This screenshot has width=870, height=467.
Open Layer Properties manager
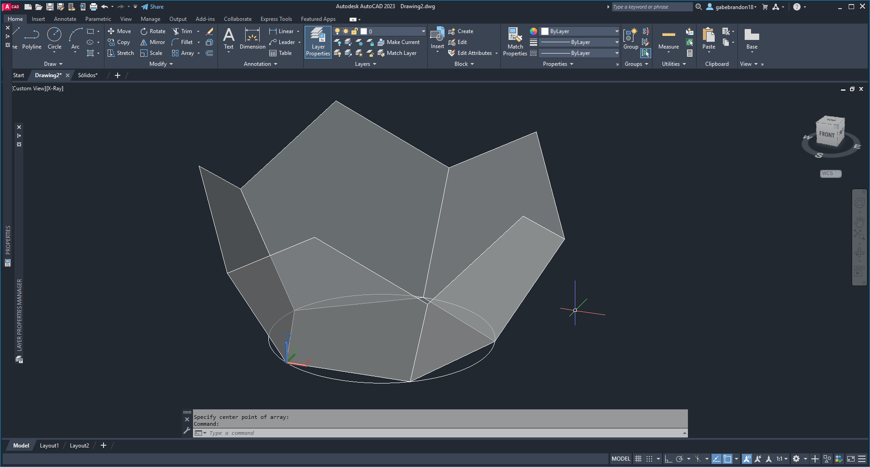point(318,41)
